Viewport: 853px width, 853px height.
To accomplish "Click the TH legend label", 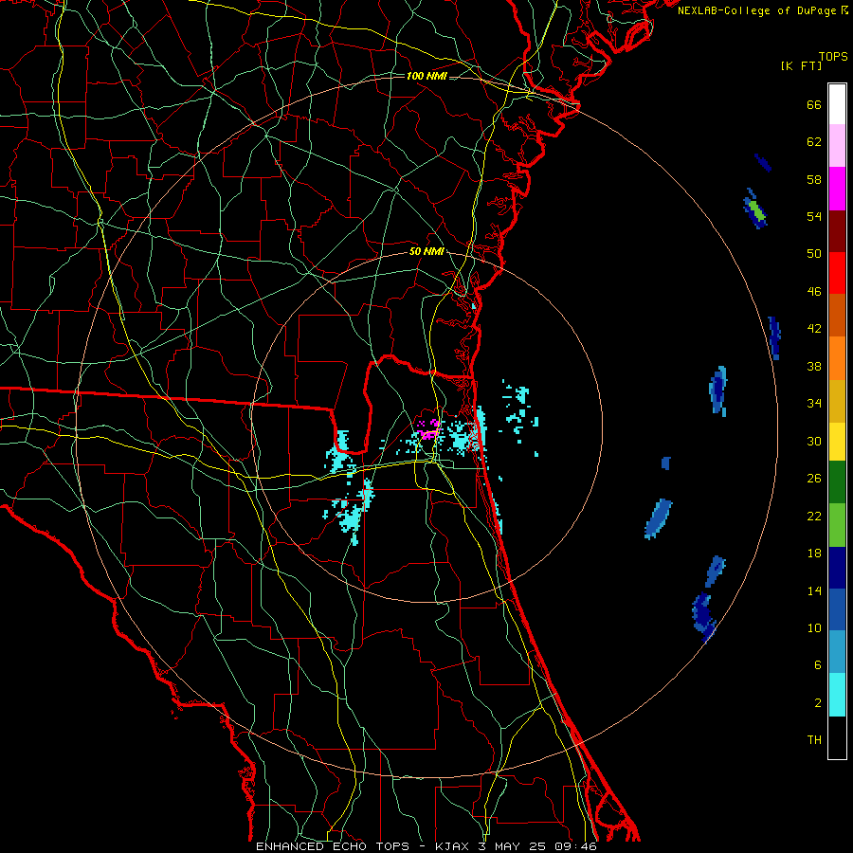I will click(x=814, y=740).
